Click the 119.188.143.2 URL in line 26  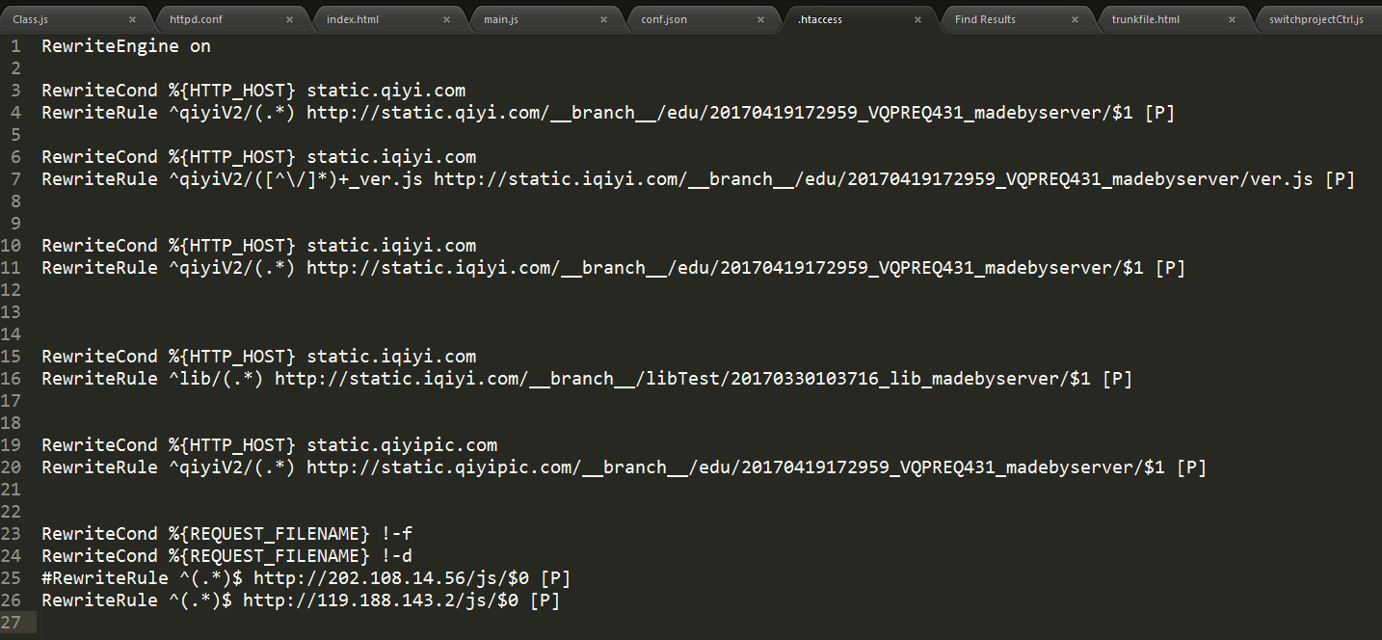tap(380, 600)
